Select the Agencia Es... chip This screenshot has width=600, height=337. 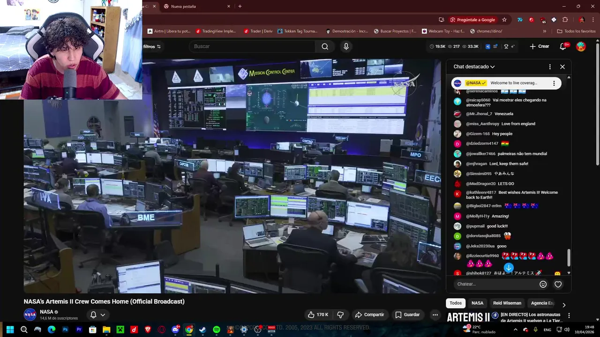coord(542,303)
